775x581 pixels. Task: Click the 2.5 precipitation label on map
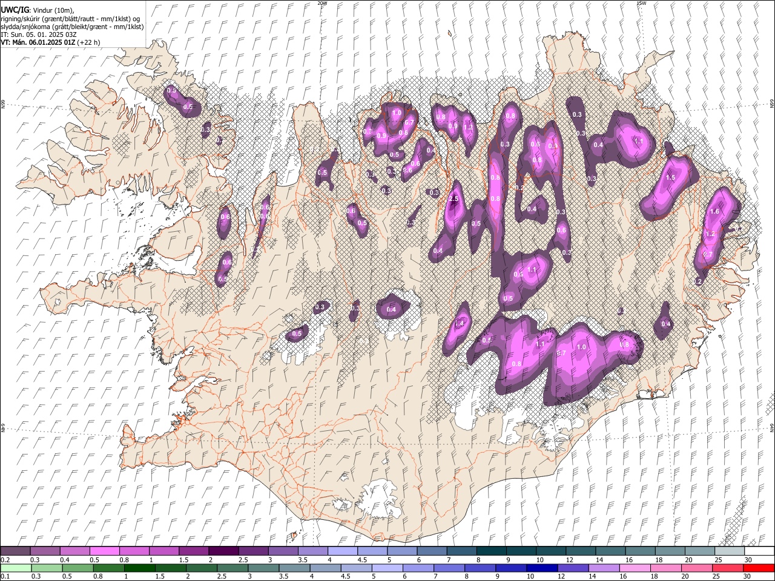(x=453, y=199)
